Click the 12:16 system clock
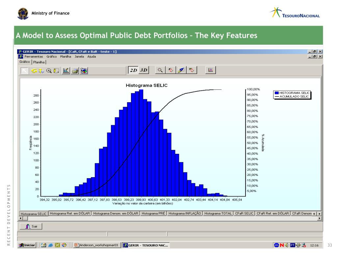Image resolution: width=337 pixels, height=260 pixels. pos(314,245)
